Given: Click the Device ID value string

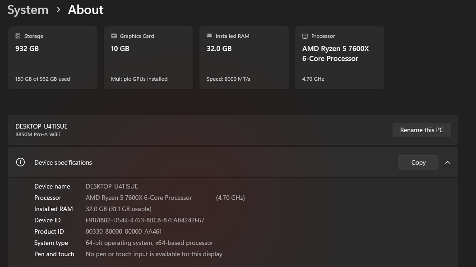Looking at the screenshot, I should pos(145,220).
